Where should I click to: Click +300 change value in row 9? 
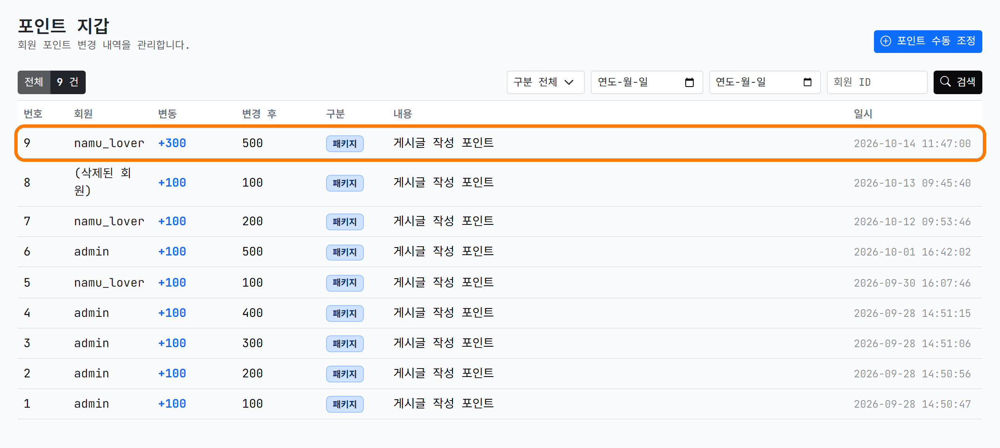point(172,143)
